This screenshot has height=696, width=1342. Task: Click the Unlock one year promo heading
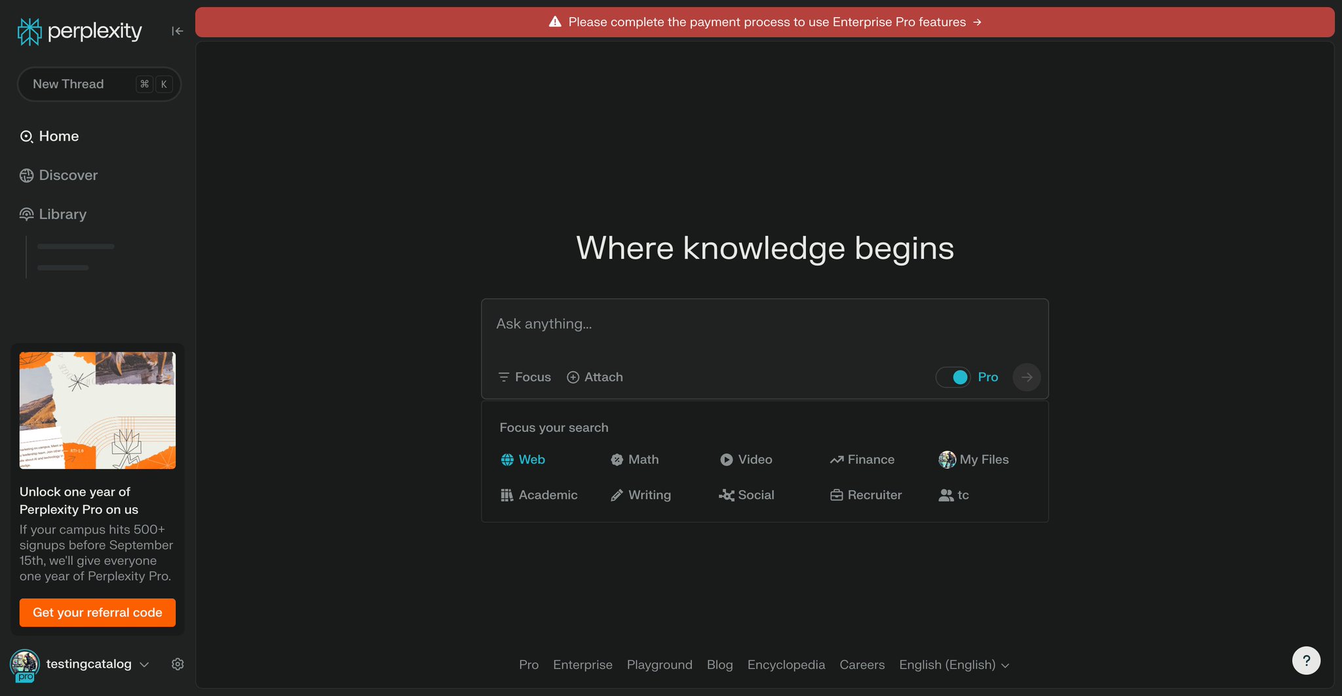pos(79,501)
